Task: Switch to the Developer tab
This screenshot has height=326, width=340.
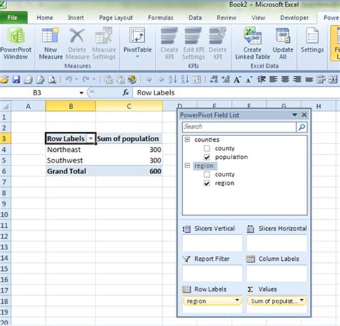Action: pos(294,18)
